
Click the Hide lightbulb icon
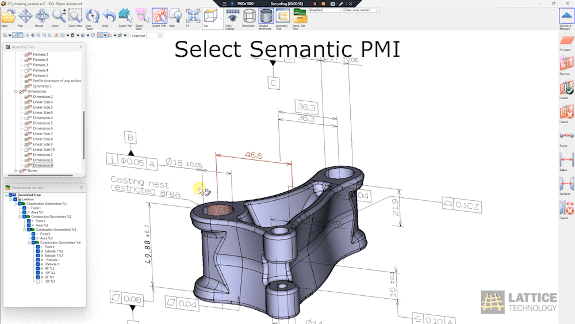coord(175,16)
